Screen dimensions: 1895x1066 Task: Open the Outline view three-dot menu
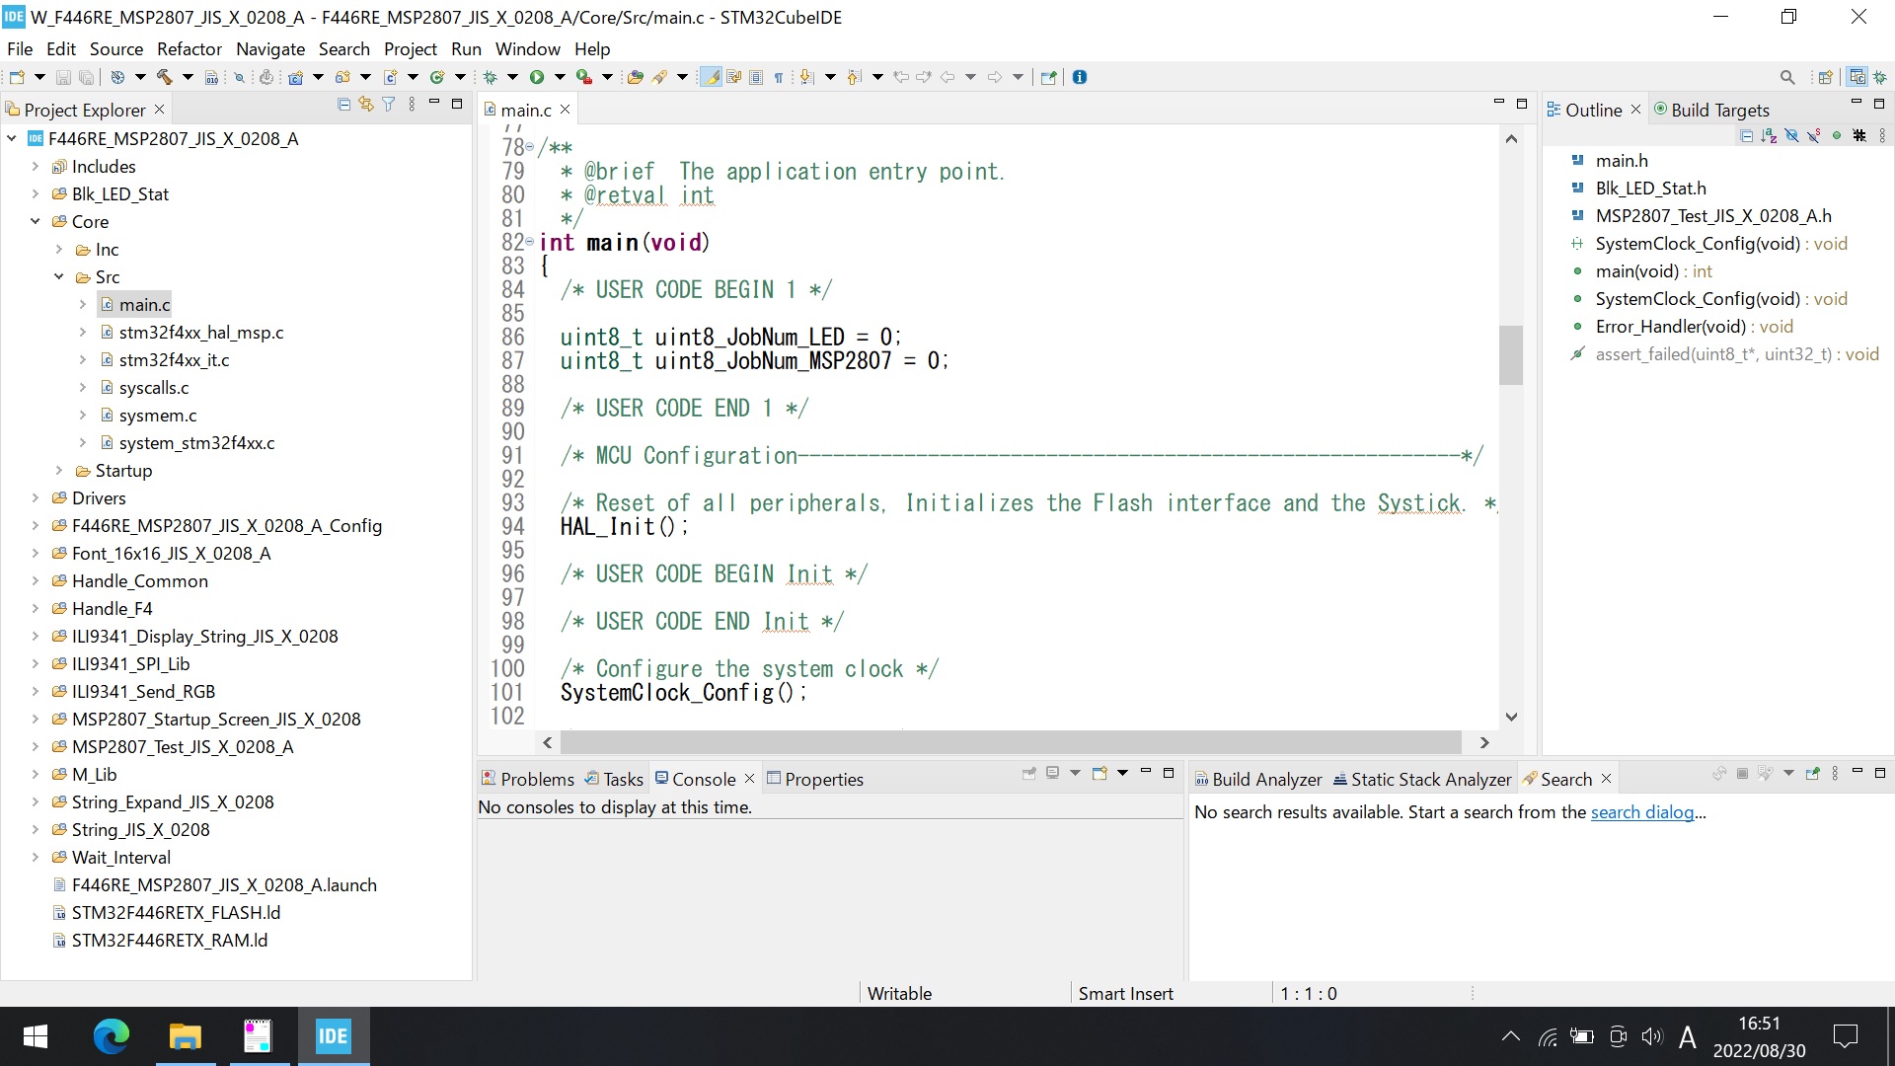point(1882,136)
